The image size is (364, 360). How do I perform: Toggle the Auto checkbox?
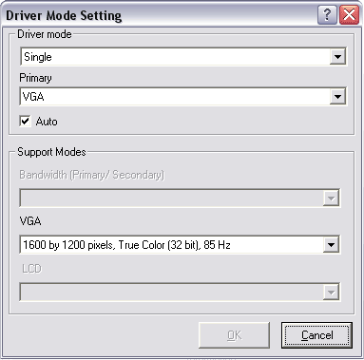(25, 121)
